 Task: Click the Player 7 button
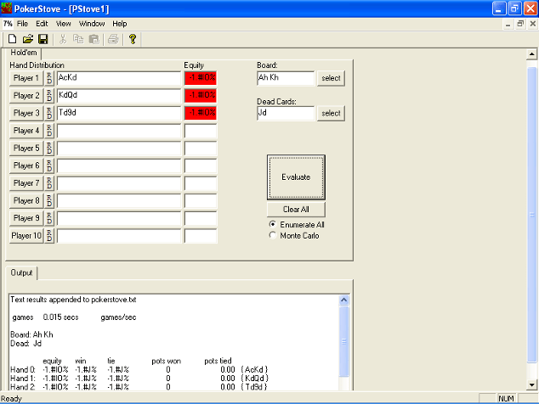[26, 183]
